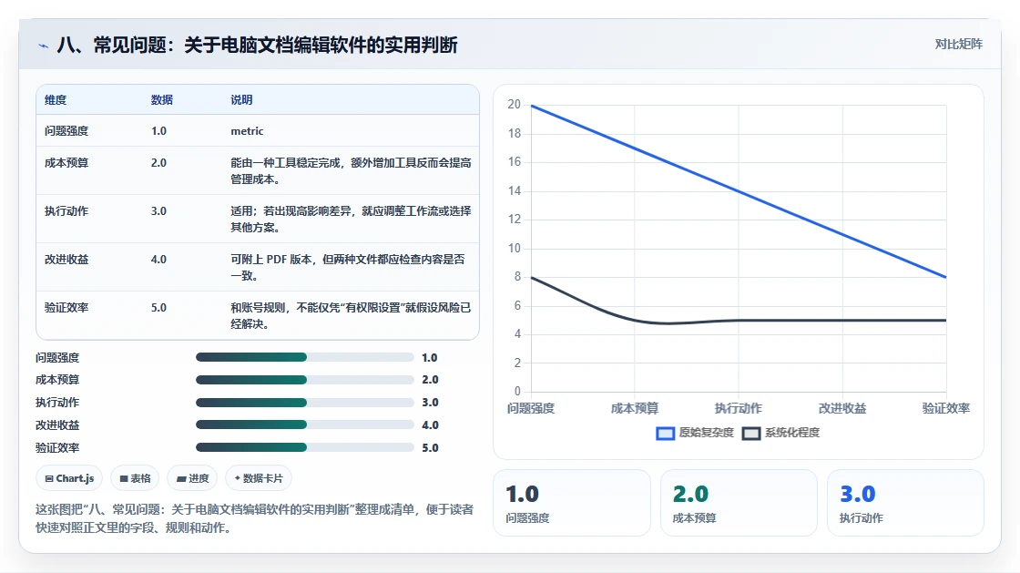The image size is (1020, 573).
Task: Click the 3.0 执行动作 data card
Action: click(905, 503)
